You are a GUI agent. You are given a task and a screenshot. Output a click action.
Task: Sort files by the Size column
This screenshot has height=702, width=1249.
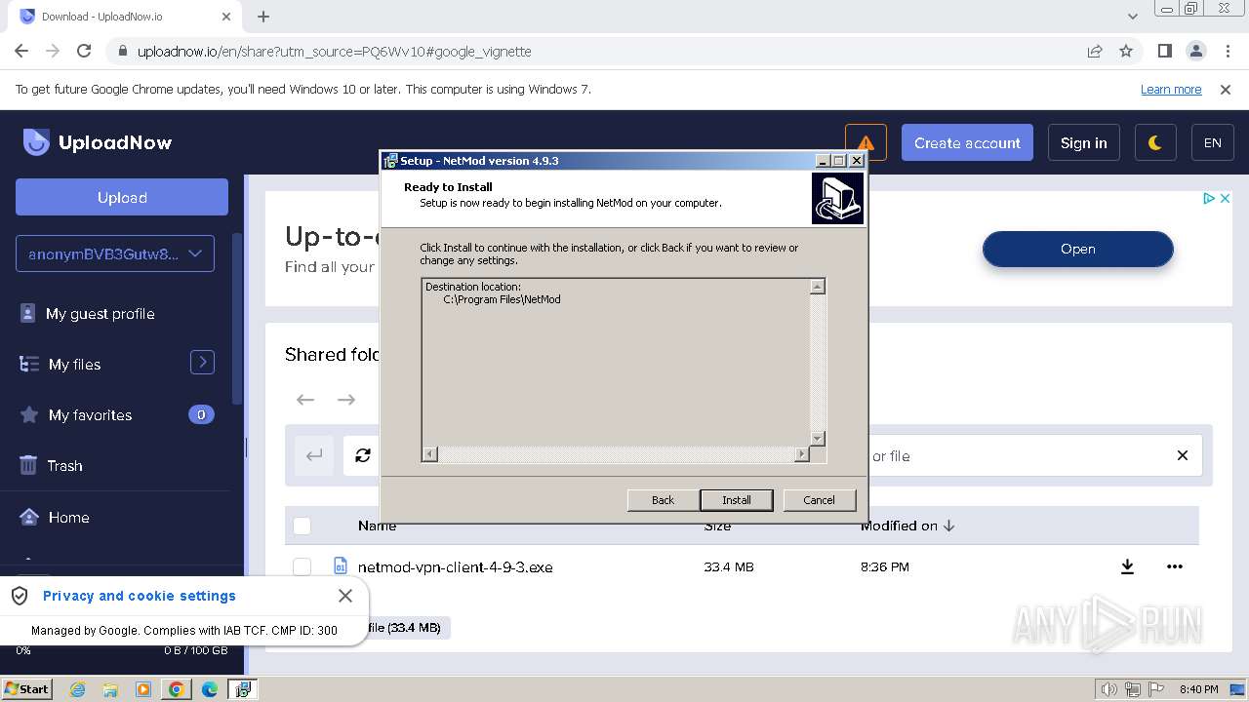[717, 526]
